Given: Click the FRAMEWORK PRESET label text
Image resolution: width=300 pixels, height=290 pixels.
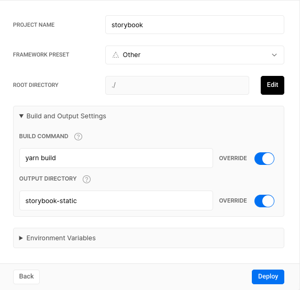Looking at the screenshot, I should coord(41,55).
